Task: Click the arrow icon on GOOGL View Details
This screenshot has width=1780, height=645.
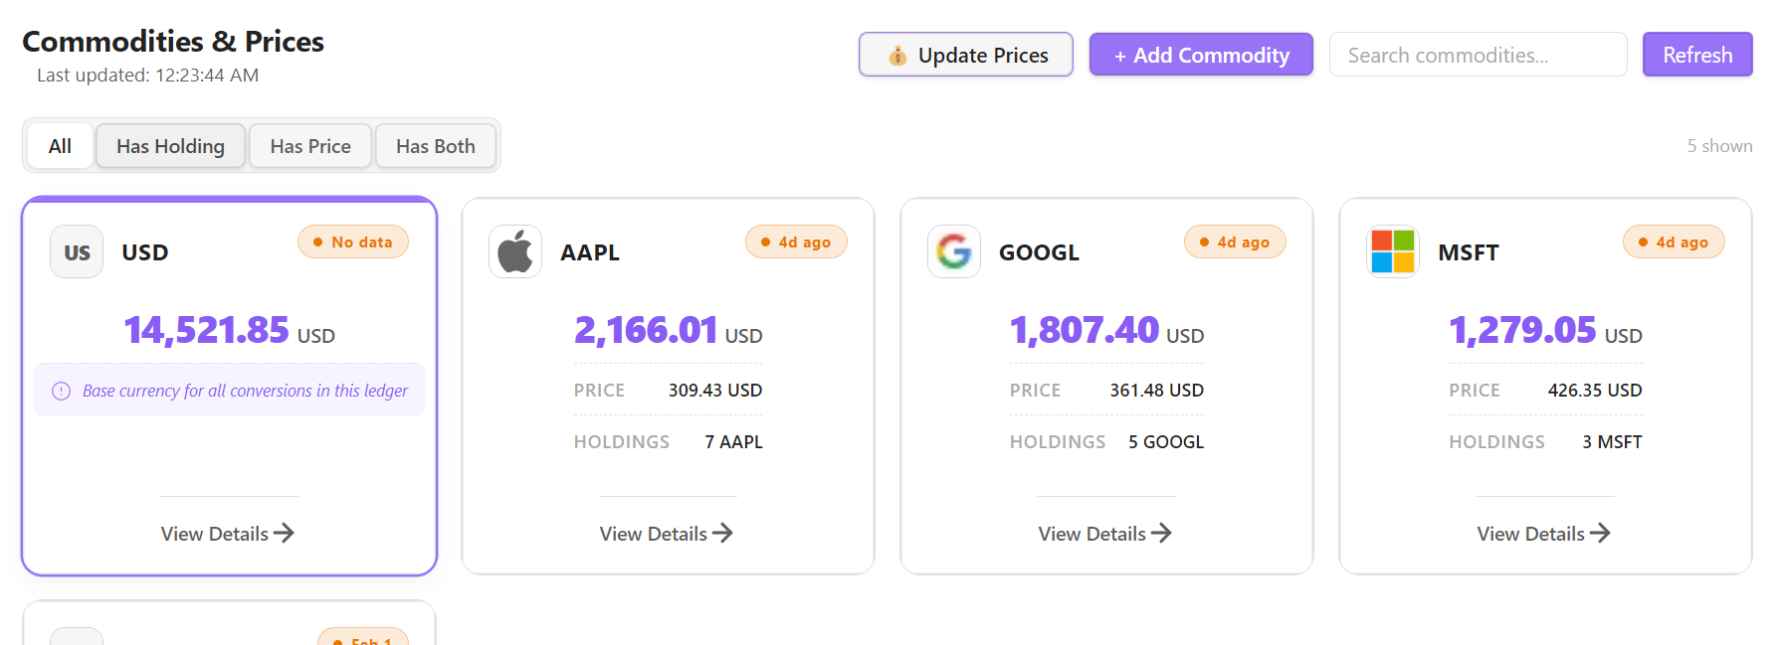Action: (1162, 533)
